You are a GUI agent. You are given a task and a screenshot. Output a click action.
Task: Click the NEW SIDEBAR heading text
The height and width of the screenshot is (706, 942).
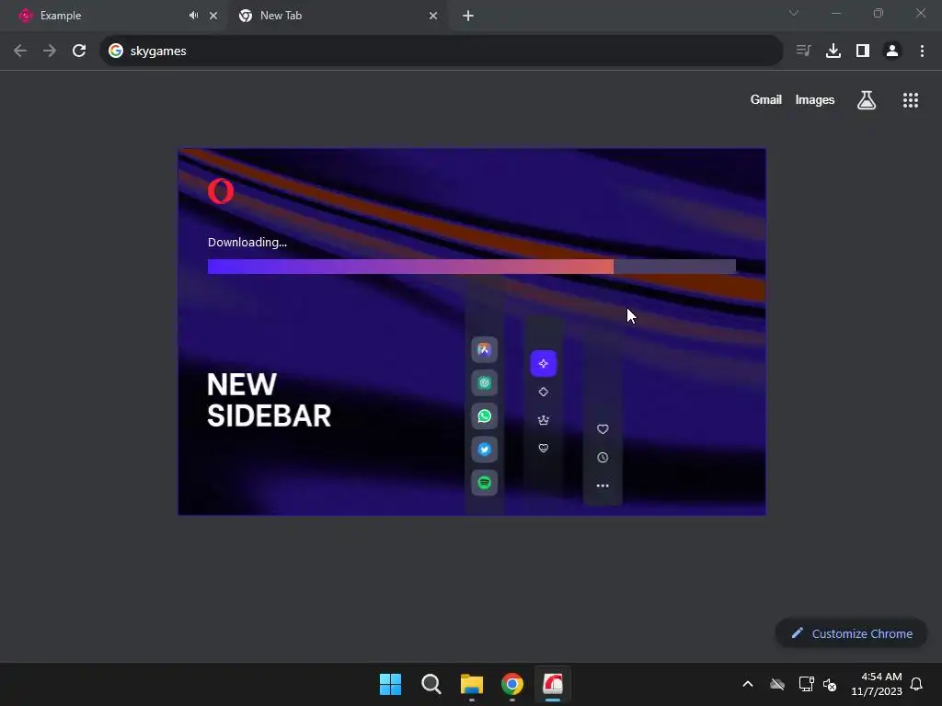coord(269,400)
